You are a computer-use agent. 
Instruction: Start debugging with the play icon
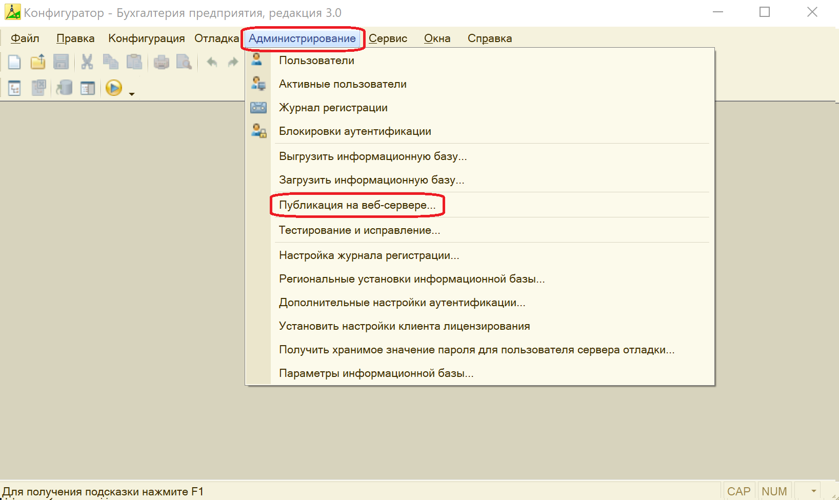pos(114,88)
